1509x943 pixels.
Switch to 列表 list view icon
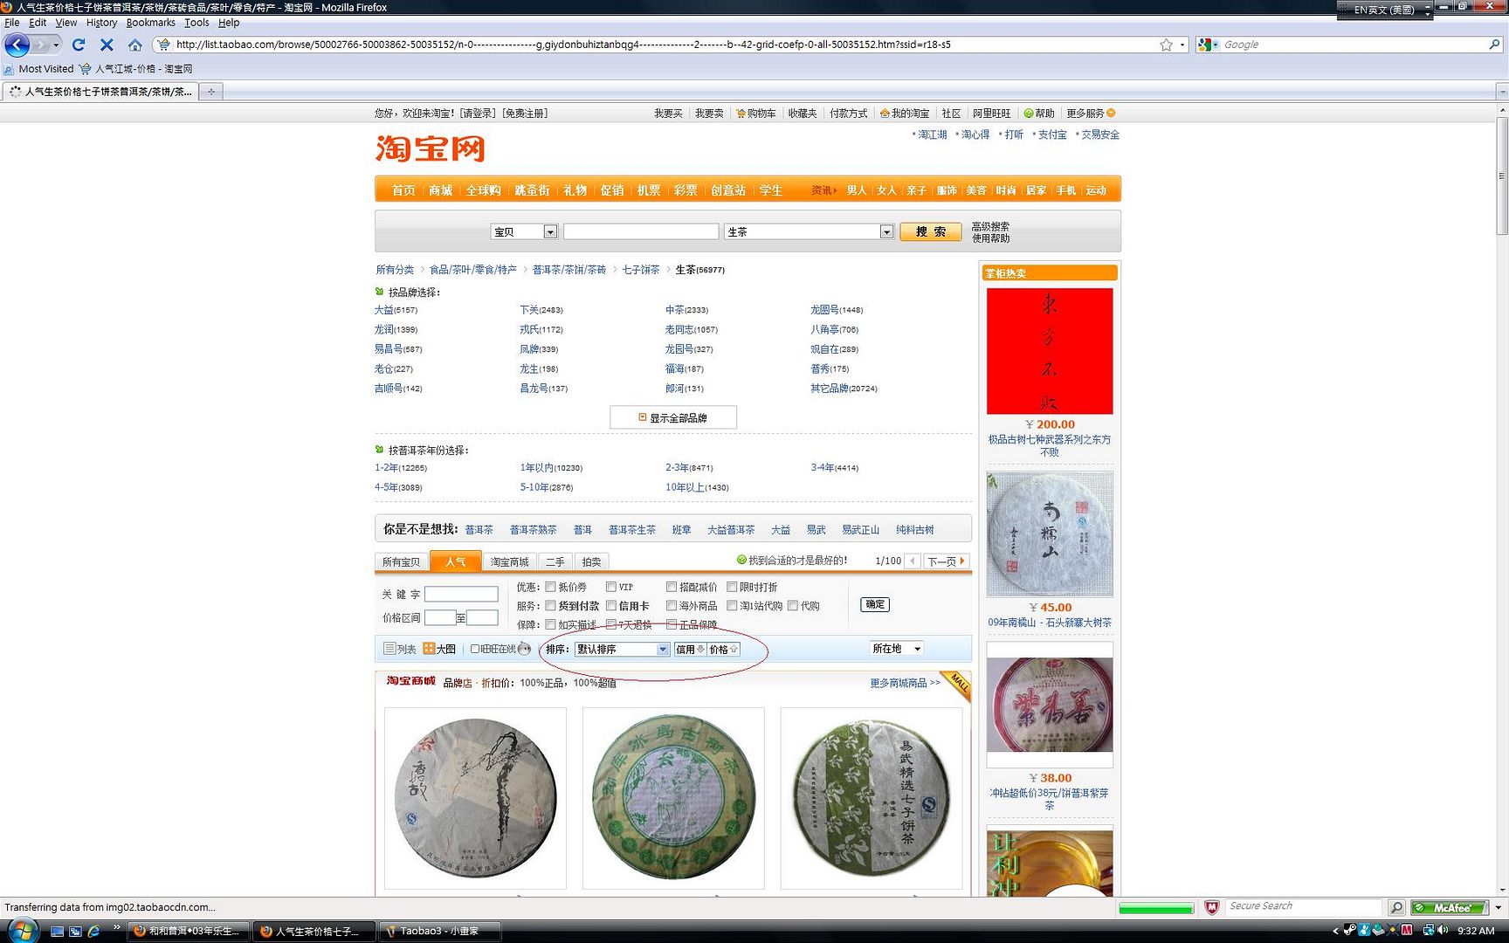point(389,649)
